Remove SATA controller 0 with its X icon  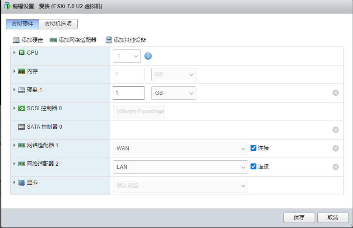pyautogui.click(x=335, y=130)
